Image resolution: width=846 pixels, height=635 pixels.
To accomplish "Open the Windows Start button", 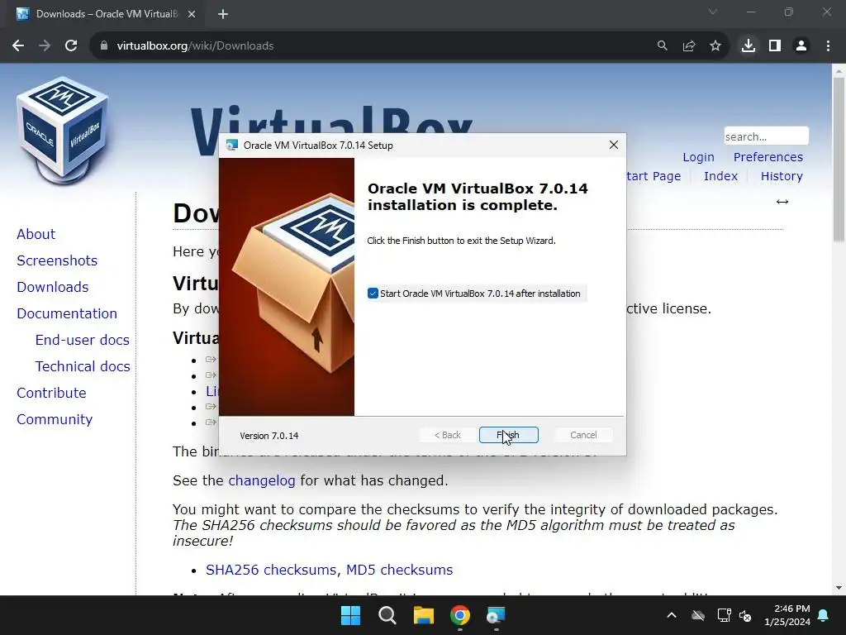I will pos(350,615).
